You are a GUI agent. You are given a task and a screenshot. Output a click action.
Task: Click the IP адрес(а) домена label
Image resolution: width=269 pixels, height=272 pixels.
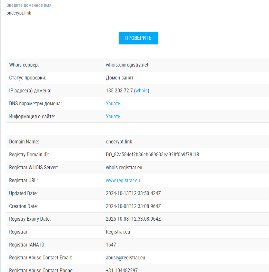click(30, 90)
